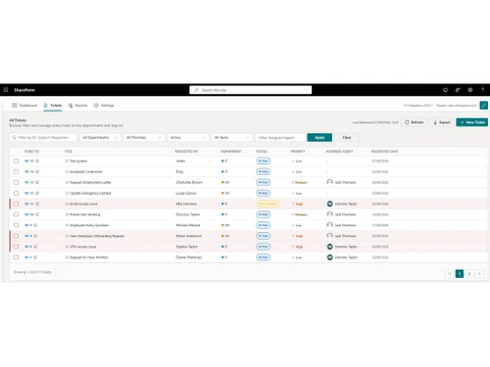Click the settings gear in SharePoint header
The width and height of the screenshot is (490, 367).
(x=470, y=90)
